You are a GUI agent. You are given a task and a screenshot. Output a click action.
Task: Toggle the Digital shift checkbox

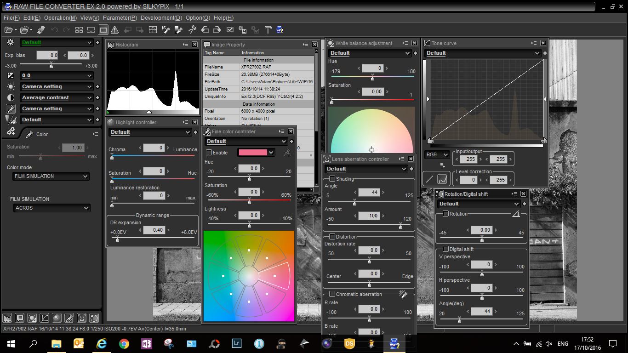[445, 249]
